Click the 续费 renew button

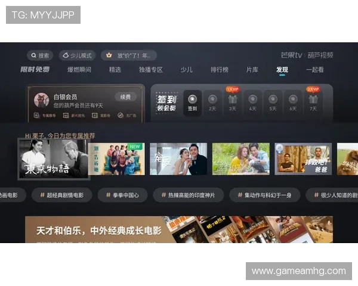click(x=125, y=97)
